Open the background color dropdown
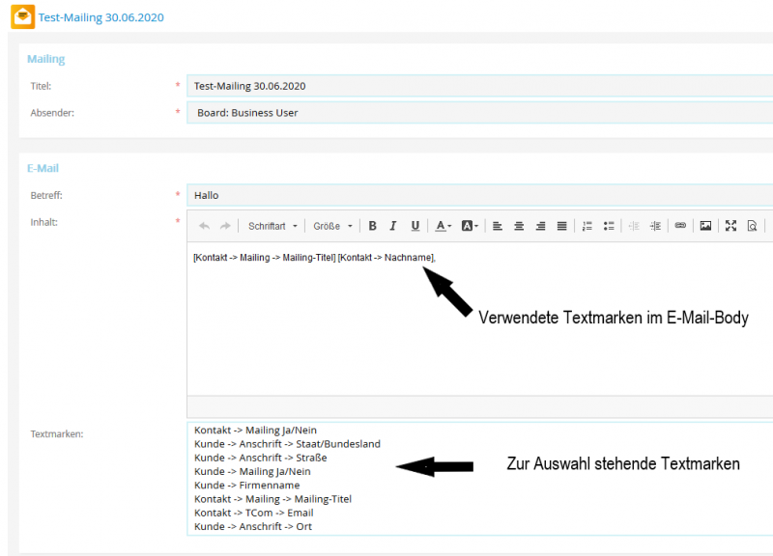The image size is (773, 556). [470, 226]
